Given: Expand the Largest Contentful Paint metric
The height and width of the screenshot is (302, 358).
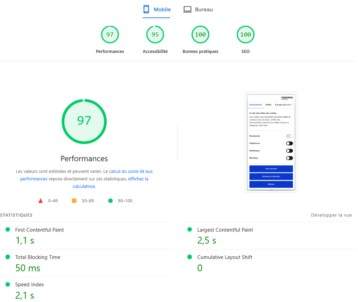Looking at the screenshot, I should 225,230.
